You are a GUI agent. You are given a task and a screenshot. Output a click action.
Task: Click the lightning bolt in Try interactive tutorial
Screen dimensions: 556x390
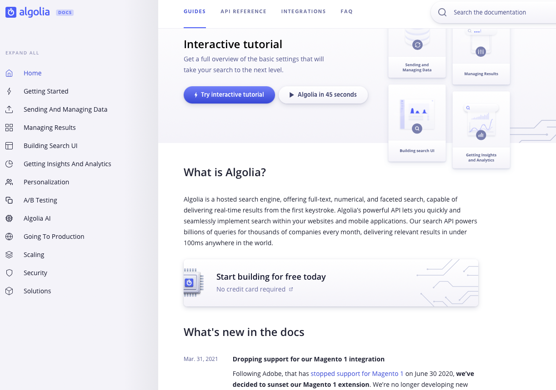tap(196, 95)
